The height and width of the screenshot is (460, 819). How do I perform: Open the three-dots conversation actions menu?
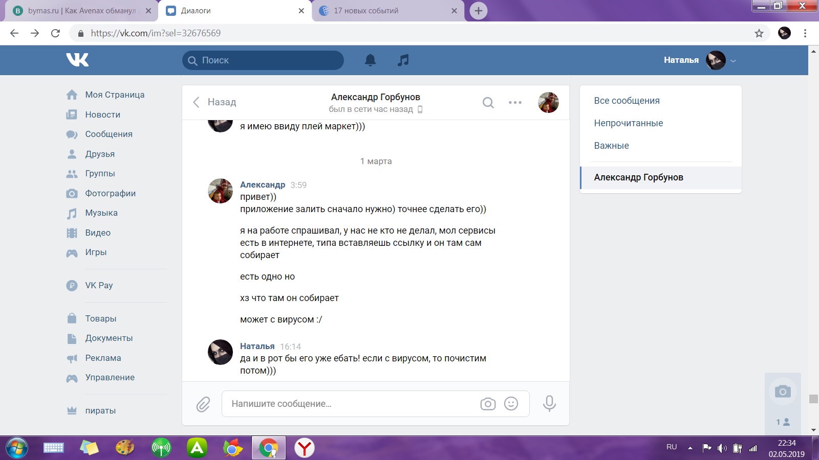click(515, 103)
